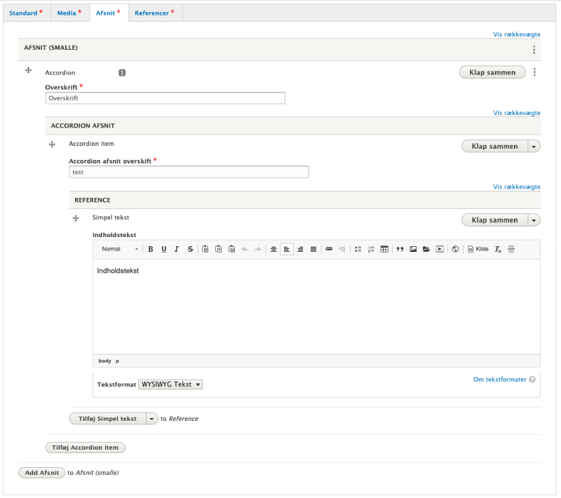Click the Tilføj Accordion item button
The image size is (561, 498).
tap(85, 447)
